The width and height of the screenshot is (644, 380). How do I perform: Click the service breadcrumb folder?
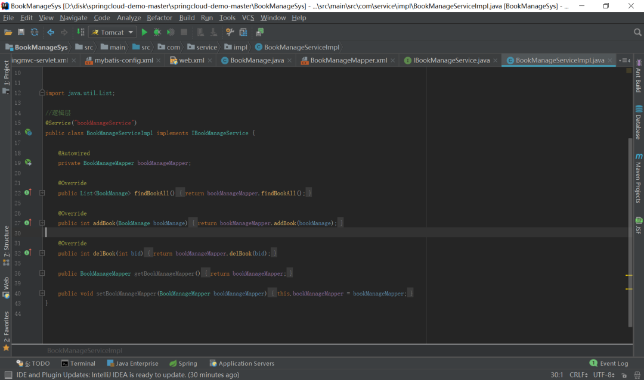pyautogui.click(x=202, y=47)
